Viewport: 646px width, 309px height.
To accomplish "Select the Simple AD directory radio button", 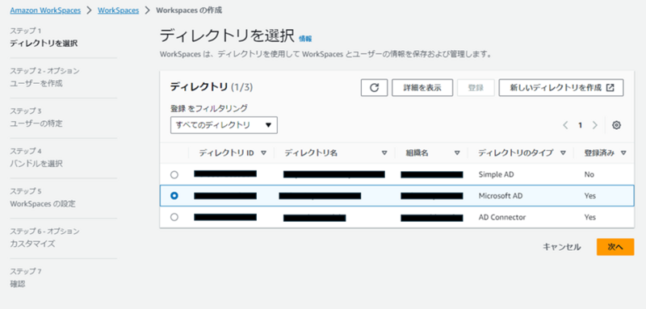I will click(x=174, y=174).
